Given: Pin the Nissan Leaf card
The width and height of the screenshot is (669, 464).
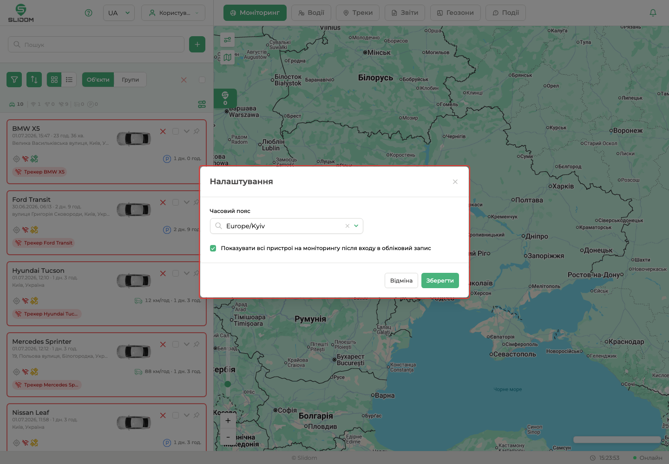Looking at the screenshot, I should tap(197, 415).
